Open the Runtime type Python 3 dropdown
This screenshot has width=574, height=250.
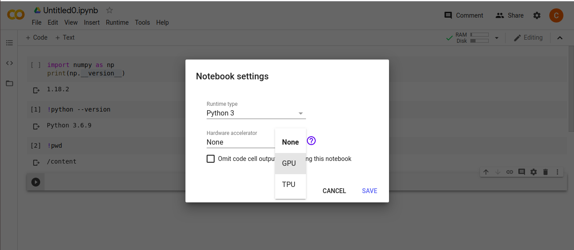point(256,113)
